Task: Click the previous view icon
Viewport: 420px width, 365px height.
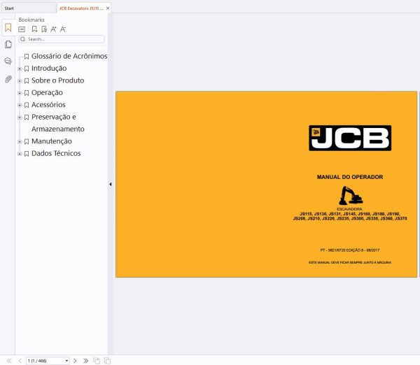Action: click(x=97, y=361)
